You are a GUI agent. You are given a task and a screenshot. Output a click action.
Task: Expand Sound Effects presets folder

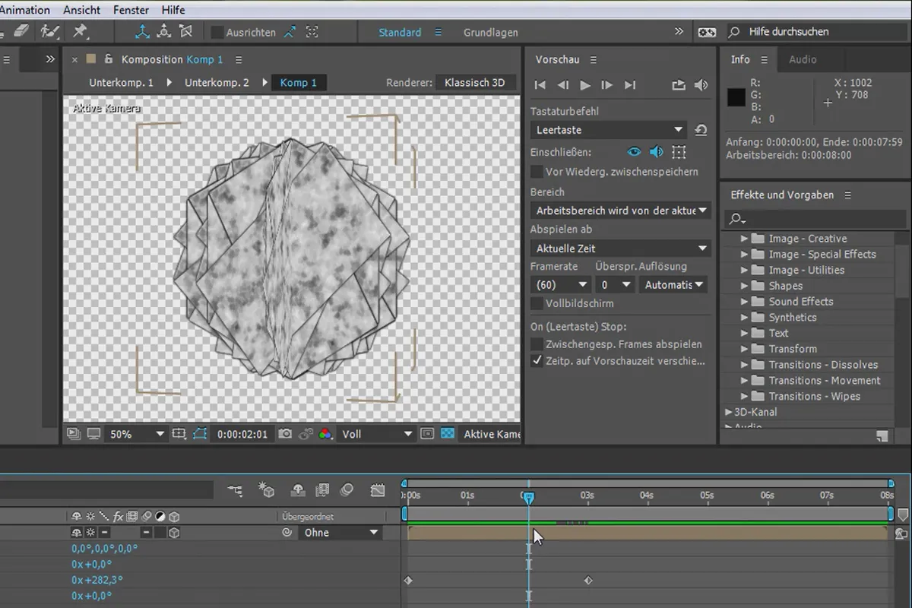[745, 302]
